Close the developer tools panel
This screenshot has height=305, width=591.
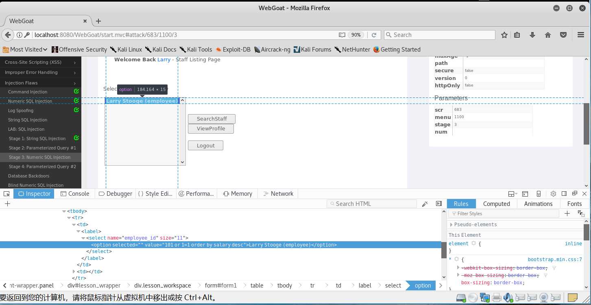click(x=585, y=194)
